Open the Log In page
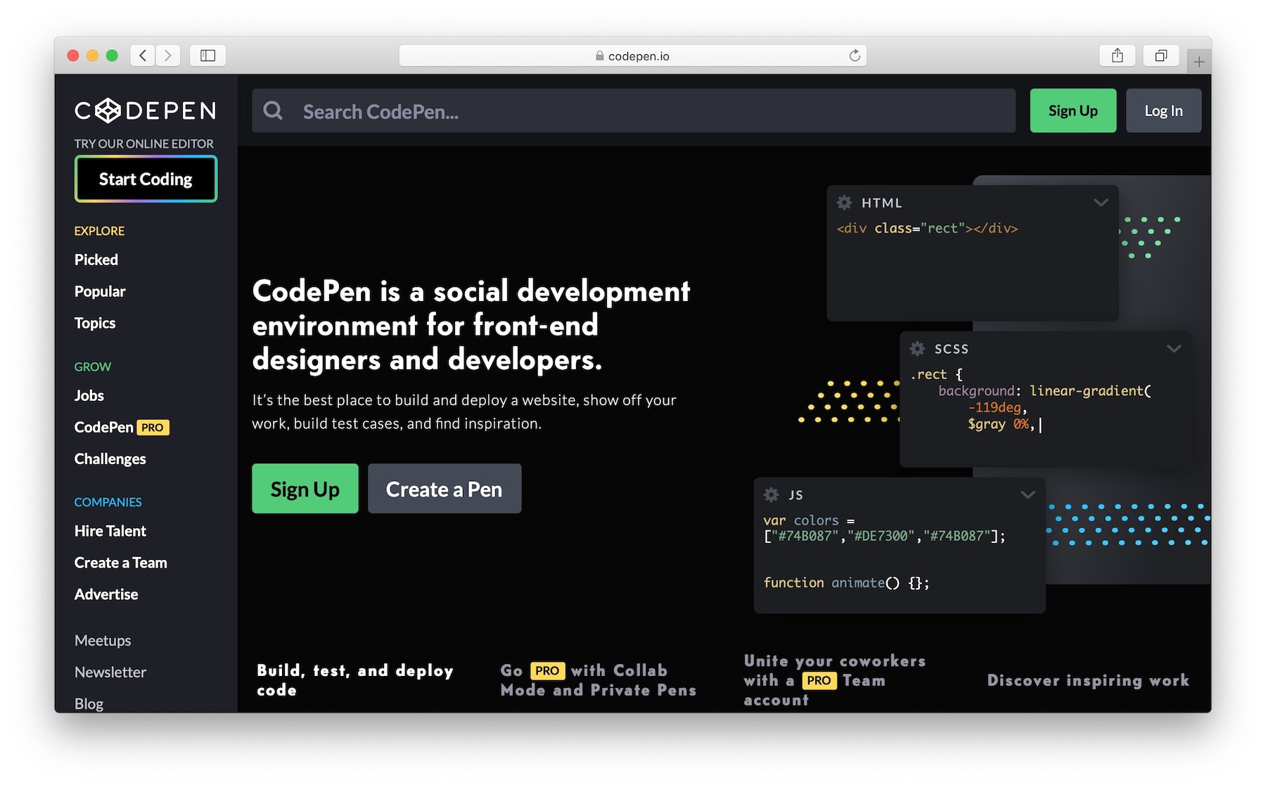The height and width of the screenshot is (785, 1266). coord(1163,110)
